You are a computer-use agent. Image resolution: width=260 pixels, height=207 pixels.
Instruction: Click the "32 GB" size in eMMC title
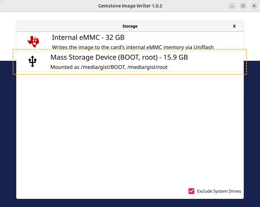pyautogui.click(x=115, y=37)
